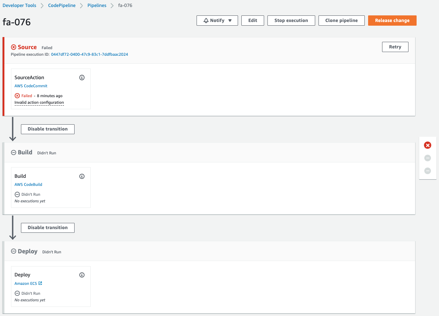Viewport: 439px width, 316px height.
Task: Click red failed status icon in side panel
Action: tap(428, 146)
